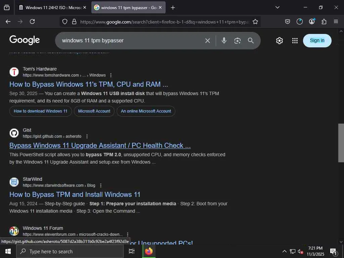The width and height of the screenshot is (344, 258).
Task: Open Google apps grid
Action: coord(295,41)
